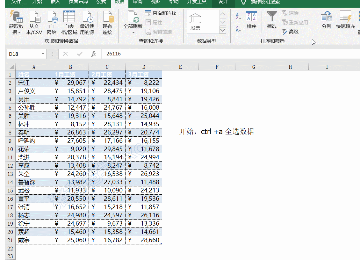This screenshot has height=260, width=360.
Task: Click the 3月工资 header cell
Action: [x=144, y=75]
